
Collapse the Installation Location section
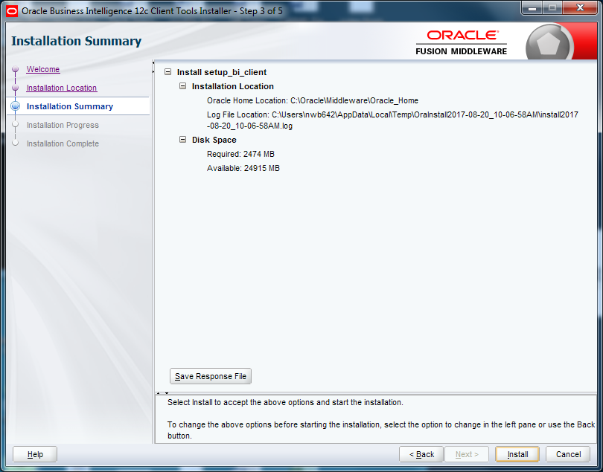pyautogui.click(x=182, y=87)
